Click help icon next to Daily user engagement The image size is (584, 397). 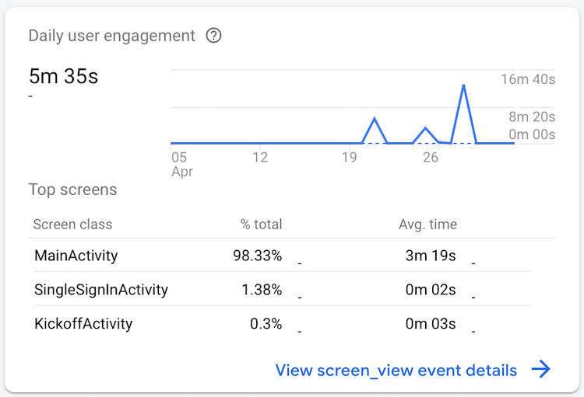pos(213,36)
